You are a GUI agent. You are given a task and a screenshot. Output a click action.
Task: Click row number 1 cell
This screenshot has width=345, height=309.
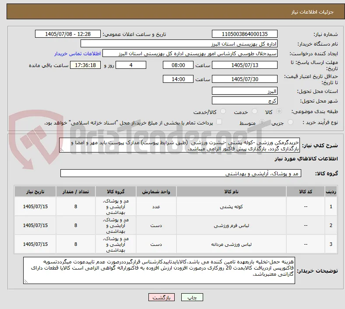331,206
